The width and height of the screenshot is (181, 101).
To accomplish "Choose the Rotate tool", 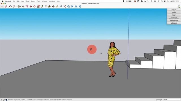I will tap(35, 6).
